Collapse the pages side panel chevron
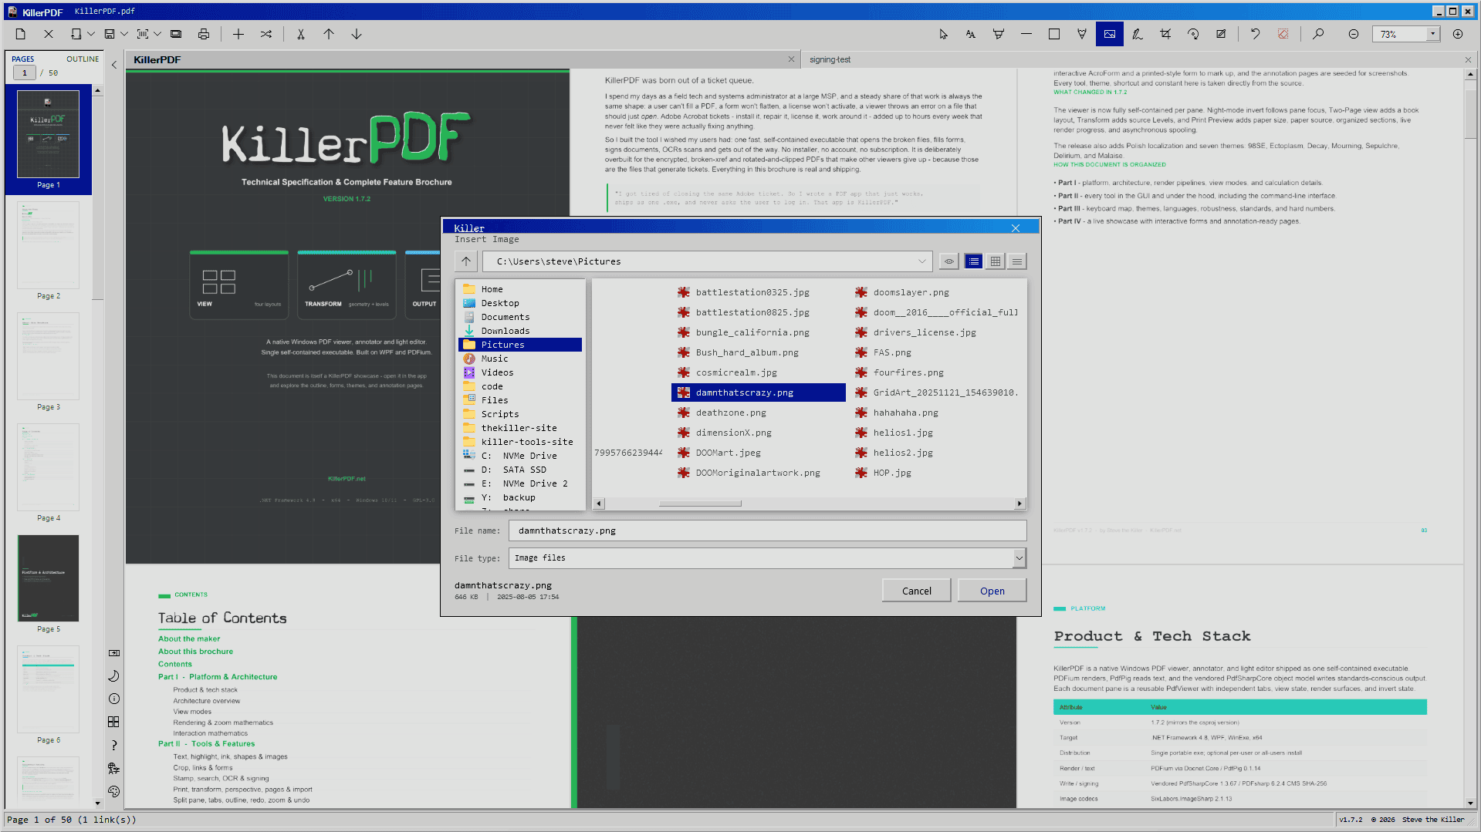Image resolution: width=1481 pixels, height=832 pixels. [x=114, y=65]
